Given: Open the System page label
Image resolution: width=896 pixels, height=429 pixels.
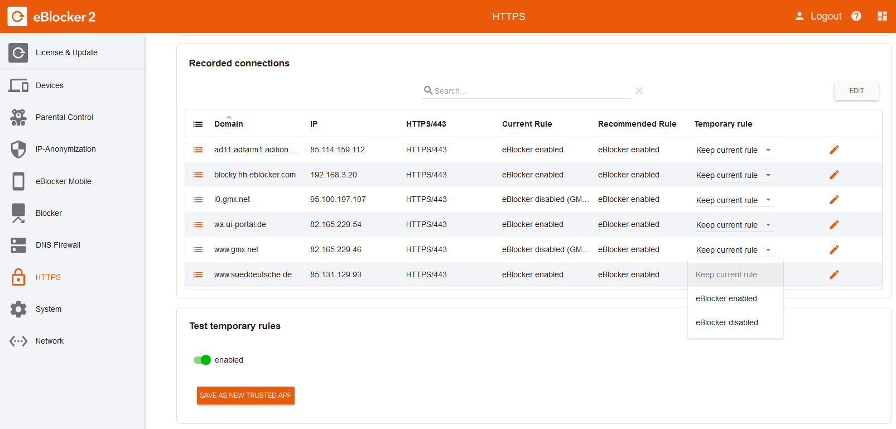Looking at the screenshot, I should pyautogui.click(x=49, y=309).
